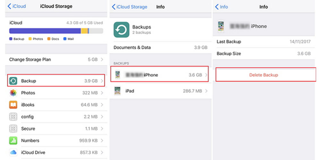Go back to iCloud
The width and height of the screenshot is (321, 160).
pyautogui.click(x=17, y=6)
